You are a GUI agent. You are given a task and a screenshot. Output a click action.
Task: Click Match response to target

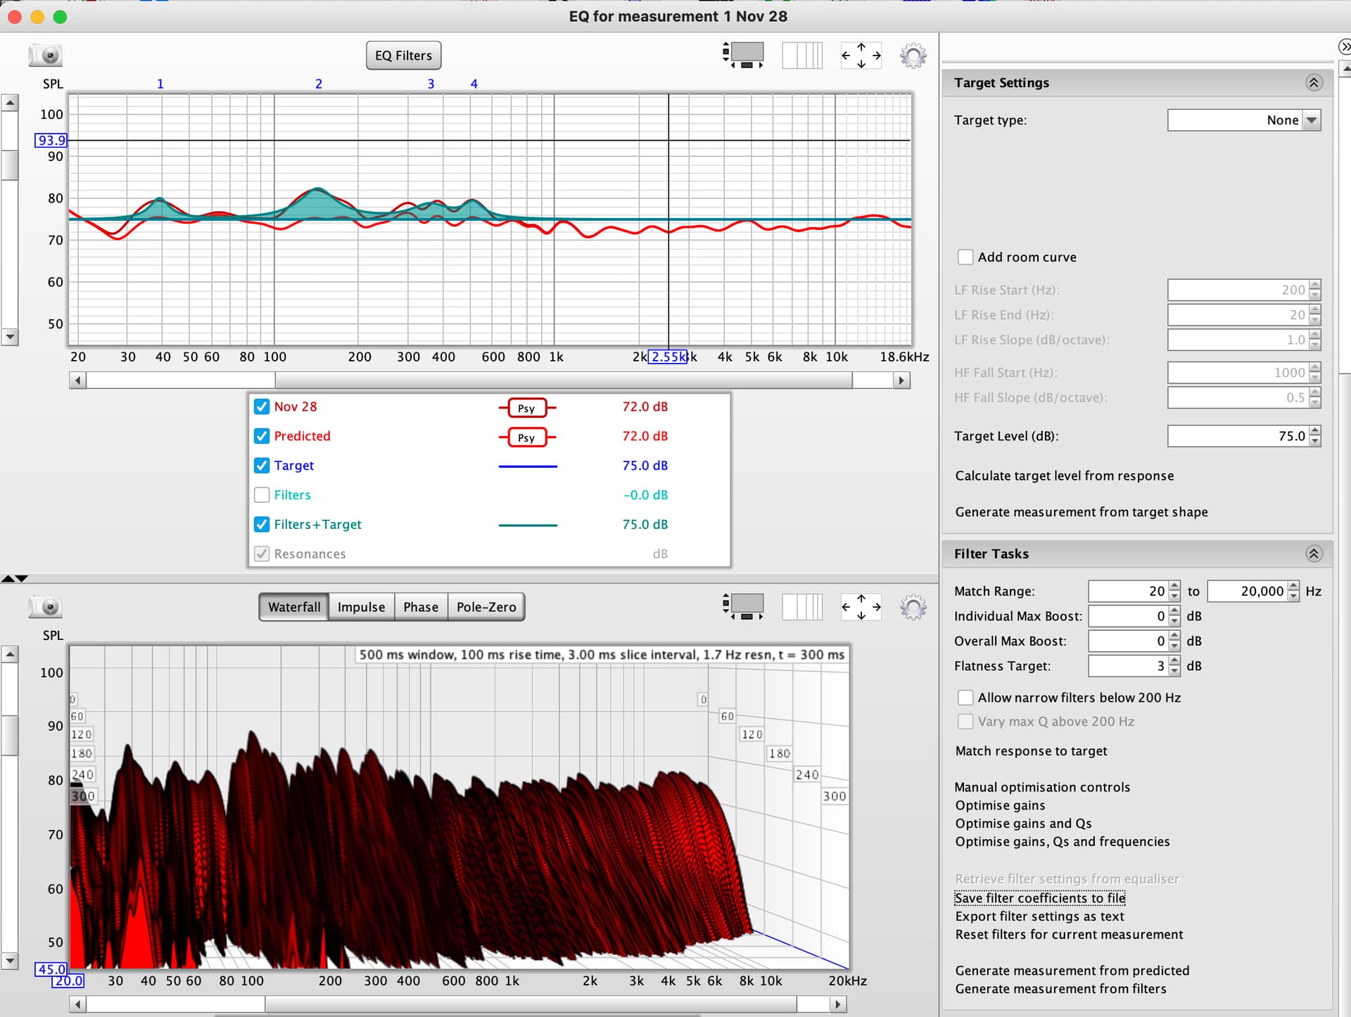[x=1031, y=751]
